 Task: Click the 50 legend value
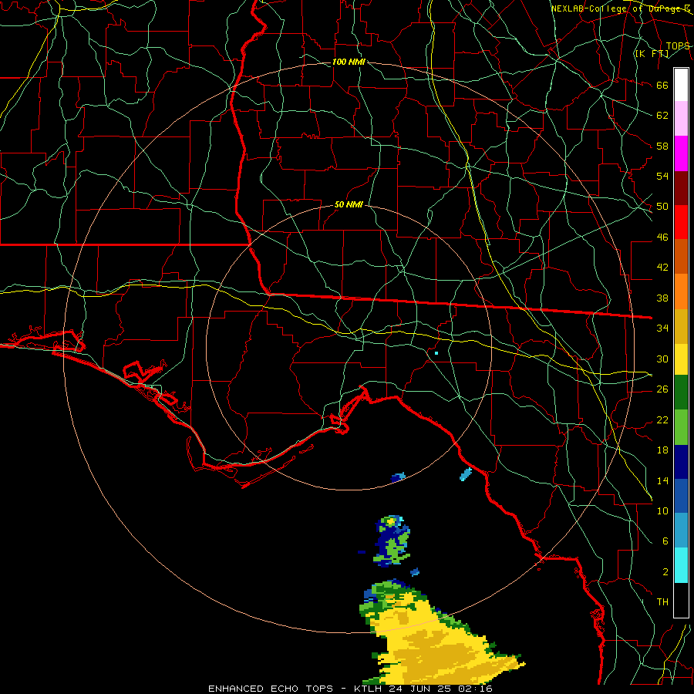click(x=662, y=207)
